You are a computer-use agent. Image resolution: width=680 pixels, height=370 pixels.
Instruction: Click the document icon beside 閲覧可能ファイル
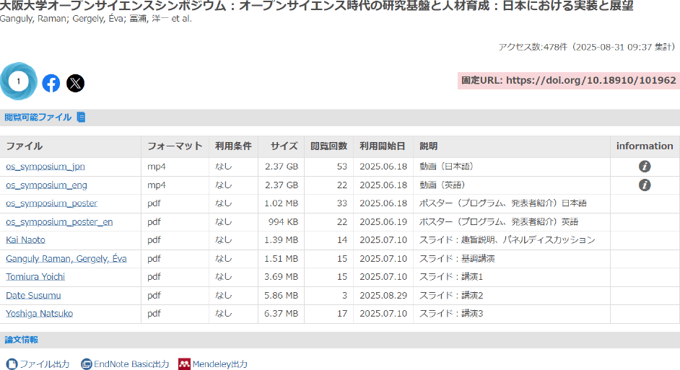[x=81, y=117]
